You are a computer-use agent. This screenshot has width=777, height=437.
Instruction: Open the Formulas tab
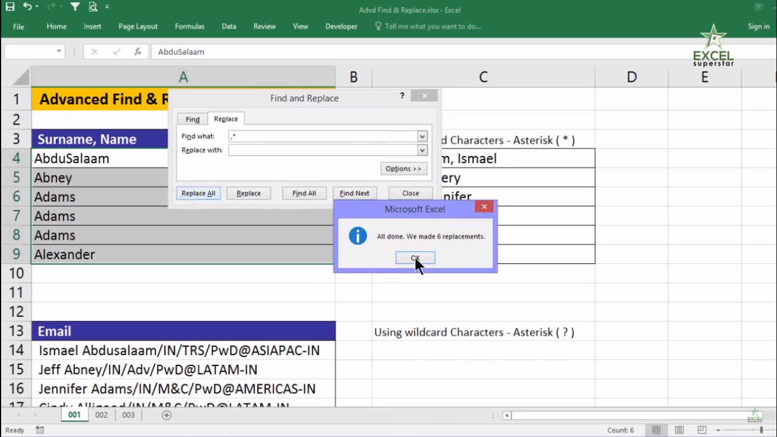[x=189, y=26]
